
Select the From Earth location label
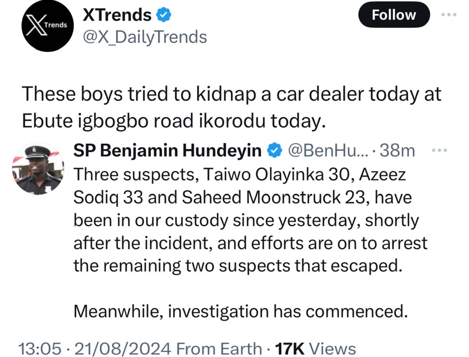220,348
